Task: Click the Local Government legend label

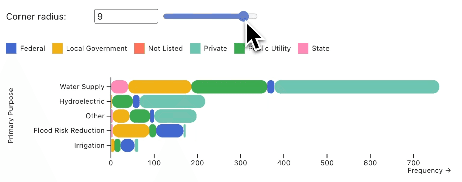Action: pyautogui.click(x=96, y=48)
